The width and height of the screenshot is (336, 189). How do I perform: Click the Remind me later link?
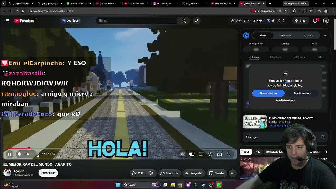285,101
